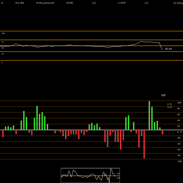Click the -60 label on MR axis

[x=179, y=150]
